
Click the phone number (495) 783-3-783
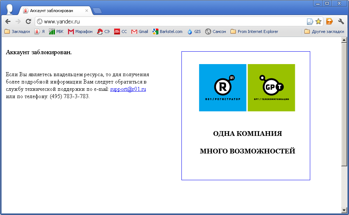[x=69, y=96]
